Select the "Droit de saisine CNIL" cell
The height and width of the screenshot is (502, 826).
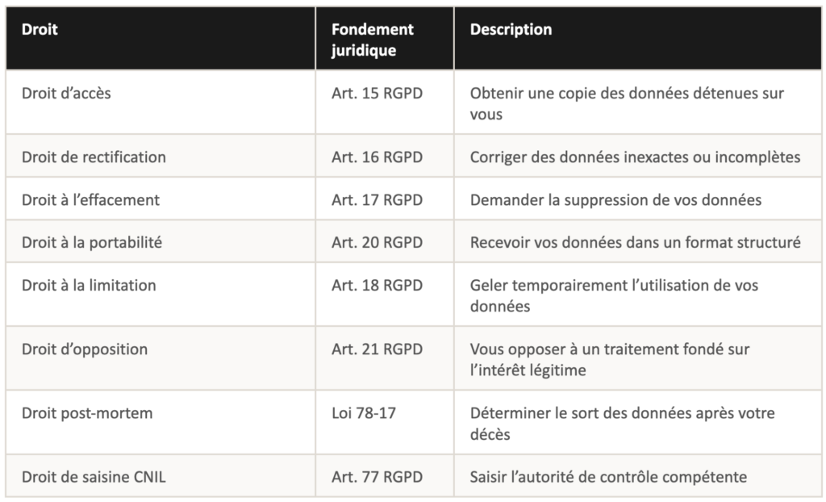tap(94, 477)
